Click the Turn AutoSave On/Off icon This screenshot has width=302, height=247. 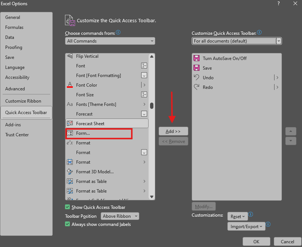[197, 59]
